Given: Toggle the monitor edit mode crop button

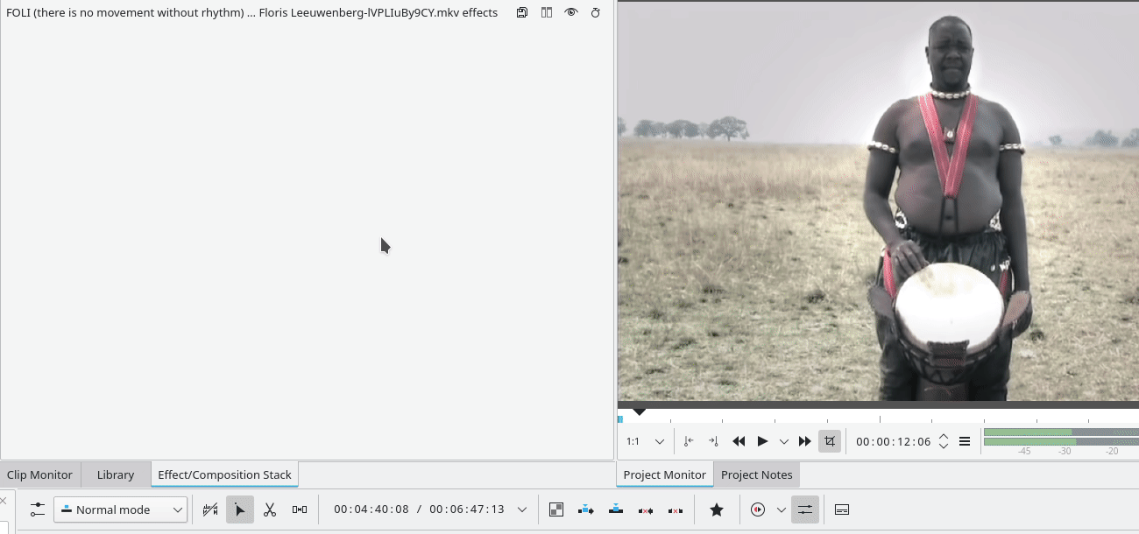Looking at the screenshot, I should click(x=830, y=441).
